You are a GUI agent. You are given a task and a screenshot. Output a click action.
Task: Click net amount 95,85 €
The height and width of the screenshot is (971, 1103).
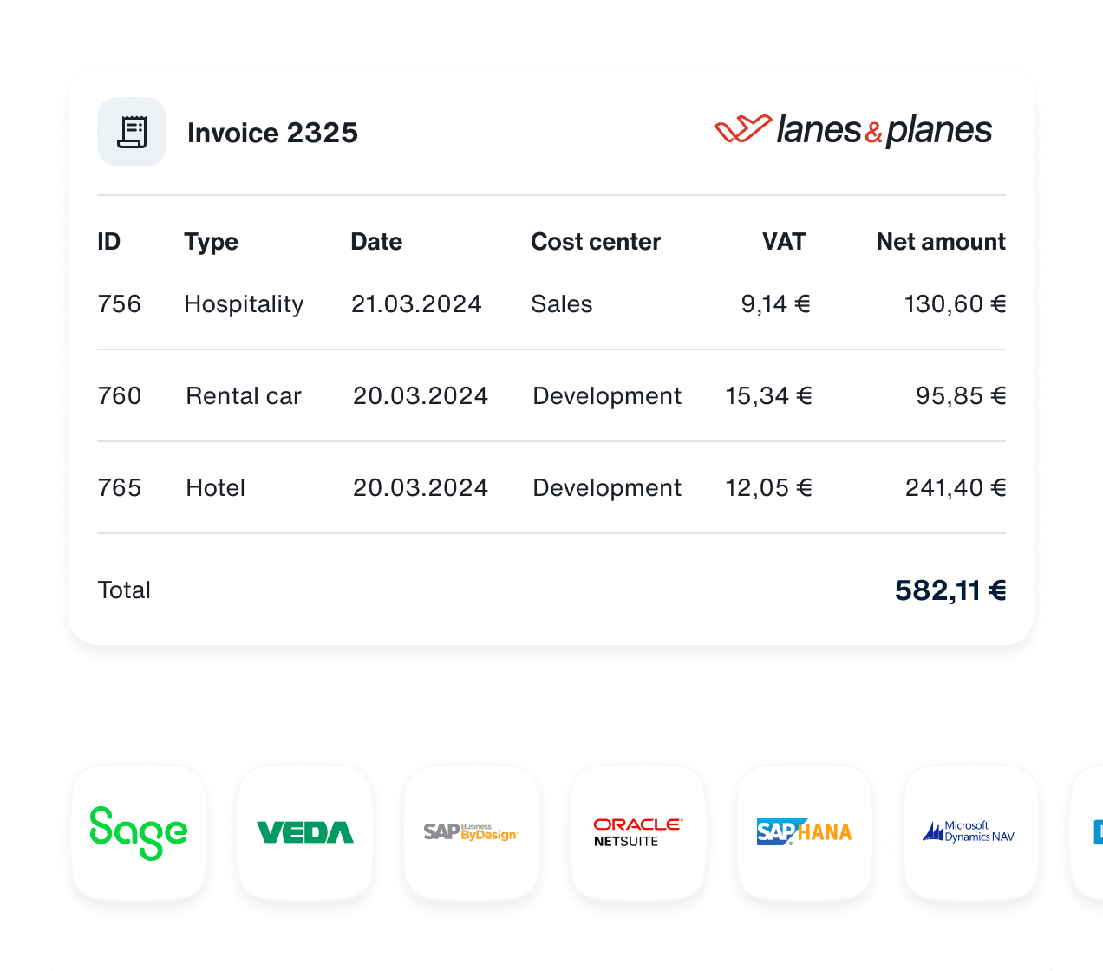coord(962,395)
